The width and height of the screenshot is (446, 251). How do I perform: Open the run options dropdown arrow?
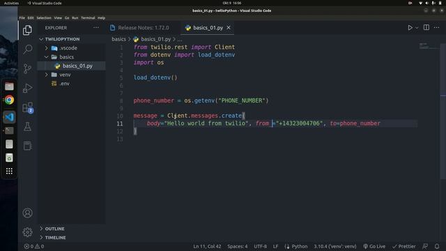[x=417, y=28]
